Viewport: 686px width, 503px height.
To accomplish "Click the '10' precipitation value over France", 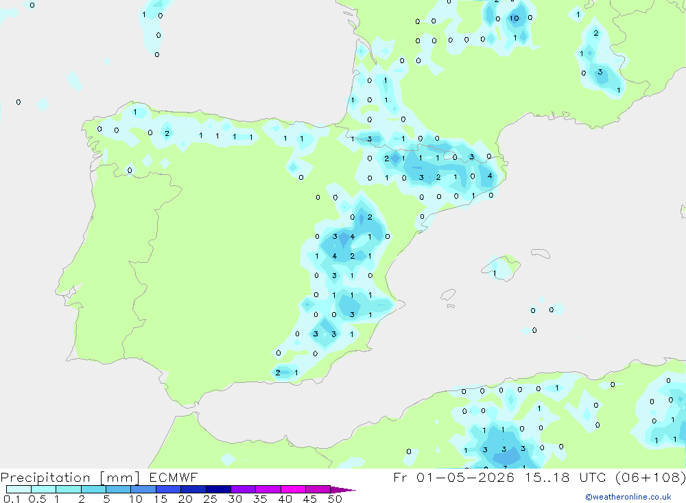I will point(514,18).
